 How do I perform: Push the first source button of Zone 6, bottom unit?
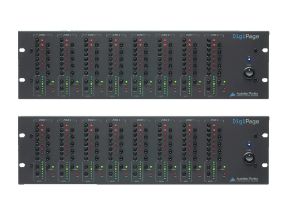coord(160,126)
